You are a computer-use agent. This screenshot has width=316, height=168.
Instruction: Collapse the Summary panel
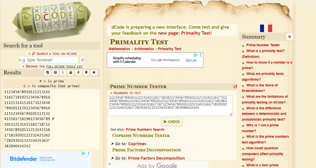[289, 37]
